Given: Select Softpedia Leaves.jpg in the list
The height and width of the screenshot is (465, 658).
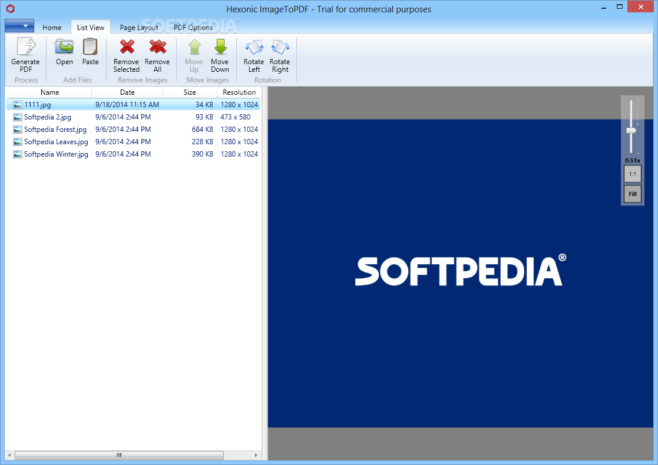Looking at the screenshot, I should tap(56, 142).
